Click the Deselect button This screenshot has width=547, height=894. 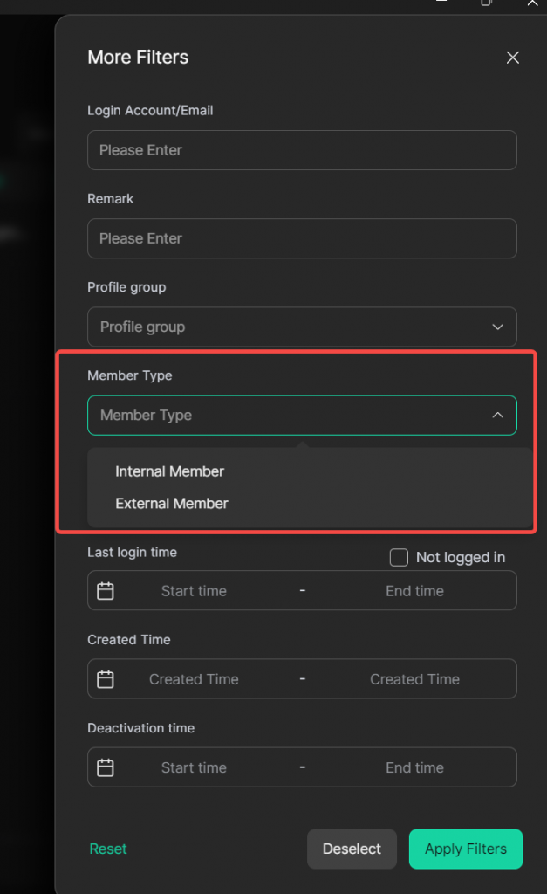[352, 849]
